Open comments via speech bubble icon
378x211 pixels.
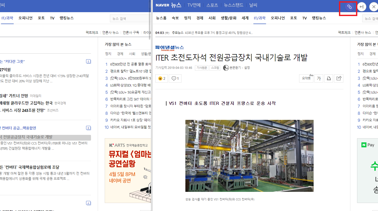(175, 78)
